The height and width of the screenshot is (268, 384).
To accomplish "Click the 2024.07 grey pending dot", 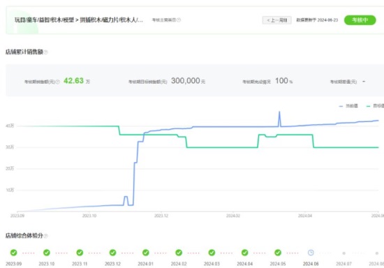I will (x=344, y=253).
